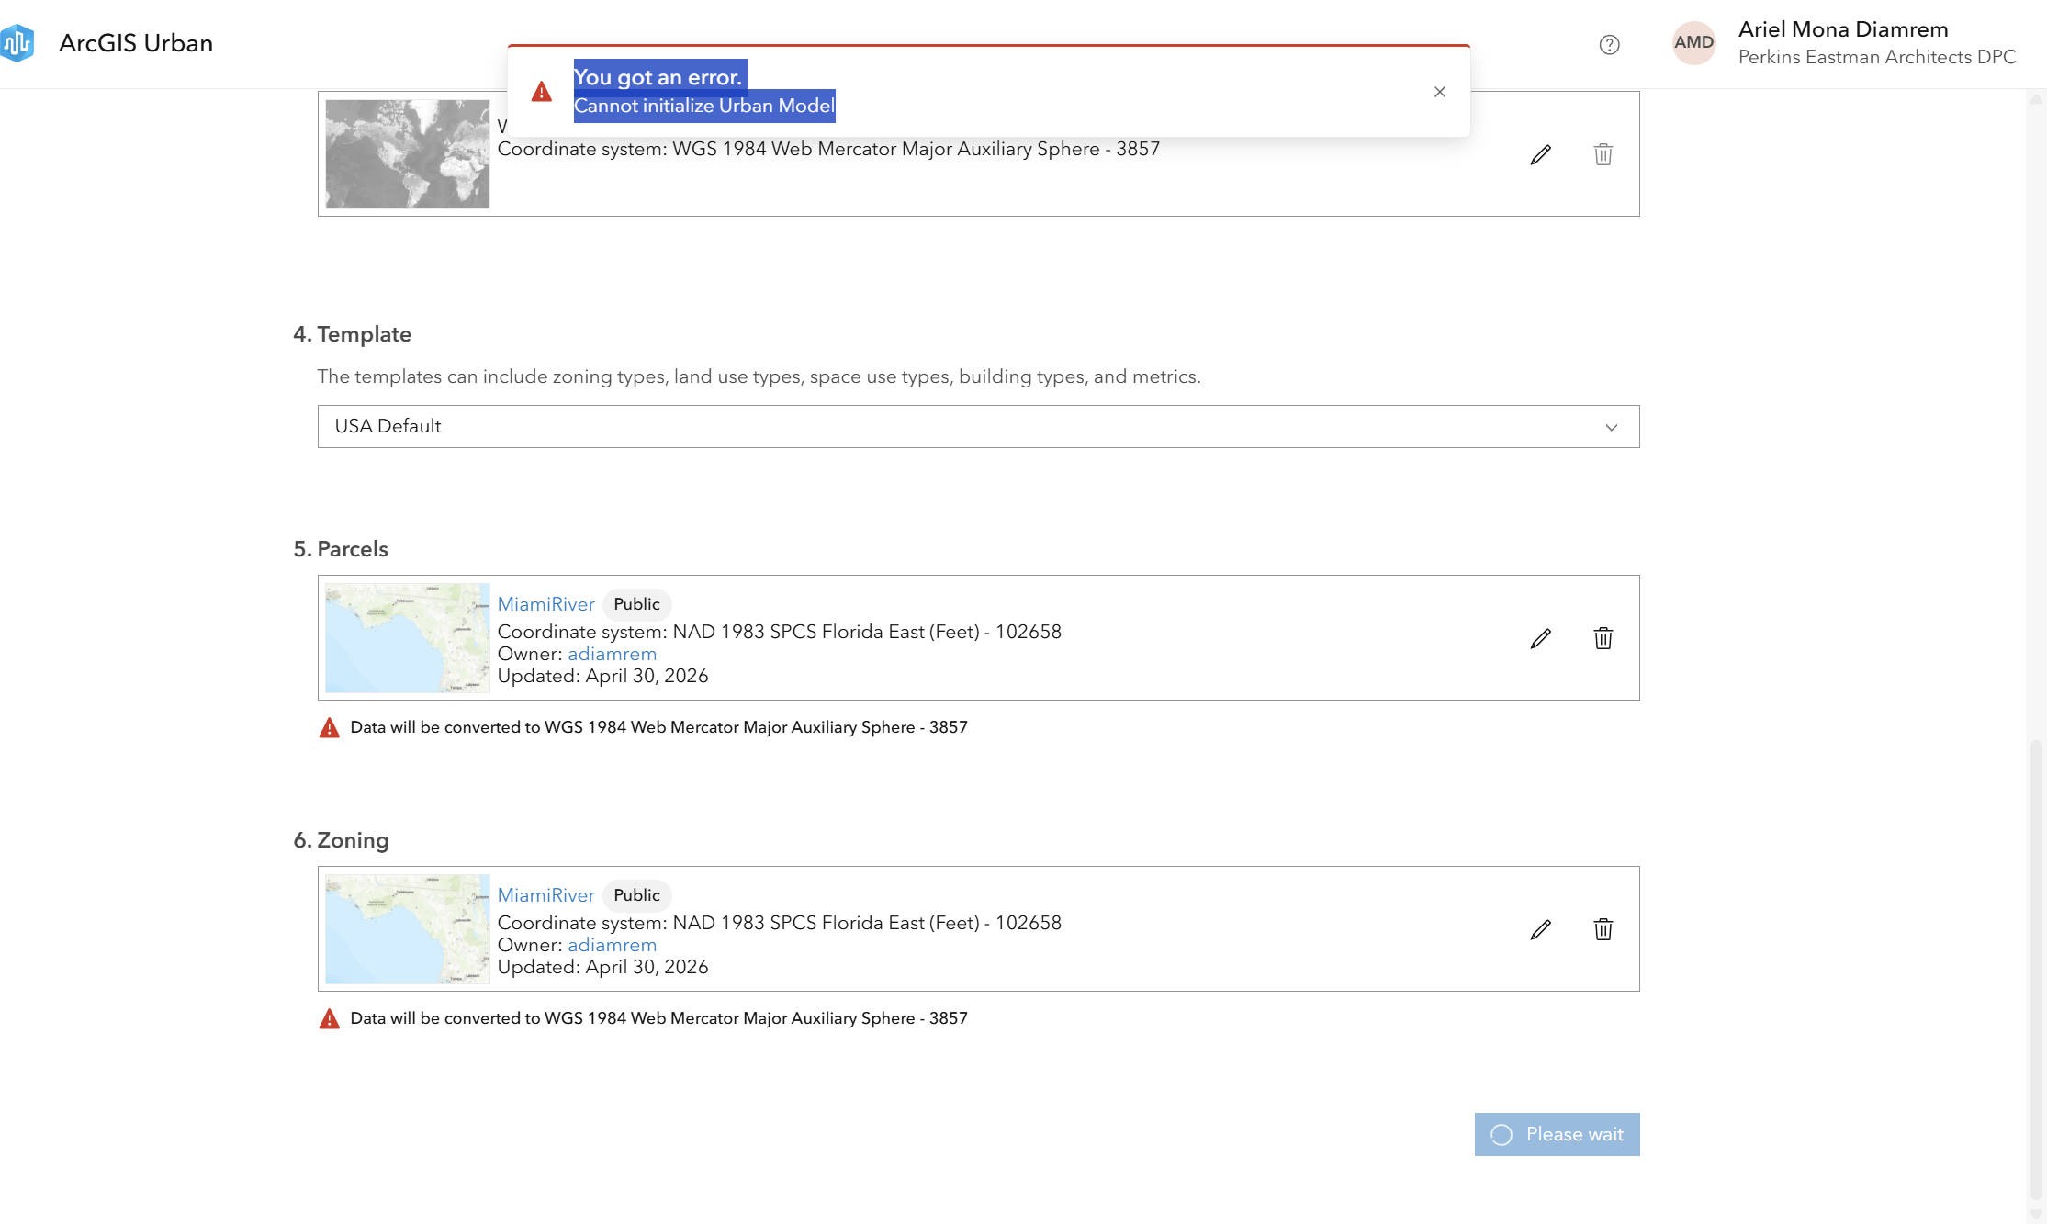This screenshot has height=1224, width=2047.
Task: Delete the WGS 1984 basemap item
Action: pyautogui.click(x=1603, y=154)
